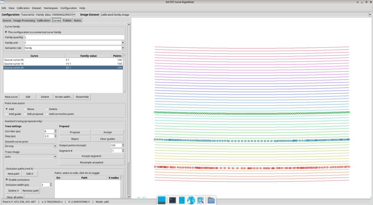Toggle numerical curve family checkbox

pyautogui.click(x=6, y=32)
